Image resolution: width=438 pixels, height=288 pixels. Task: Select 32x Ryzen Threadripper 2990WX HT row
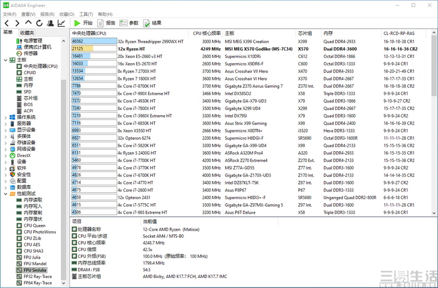tap(251, 41)
